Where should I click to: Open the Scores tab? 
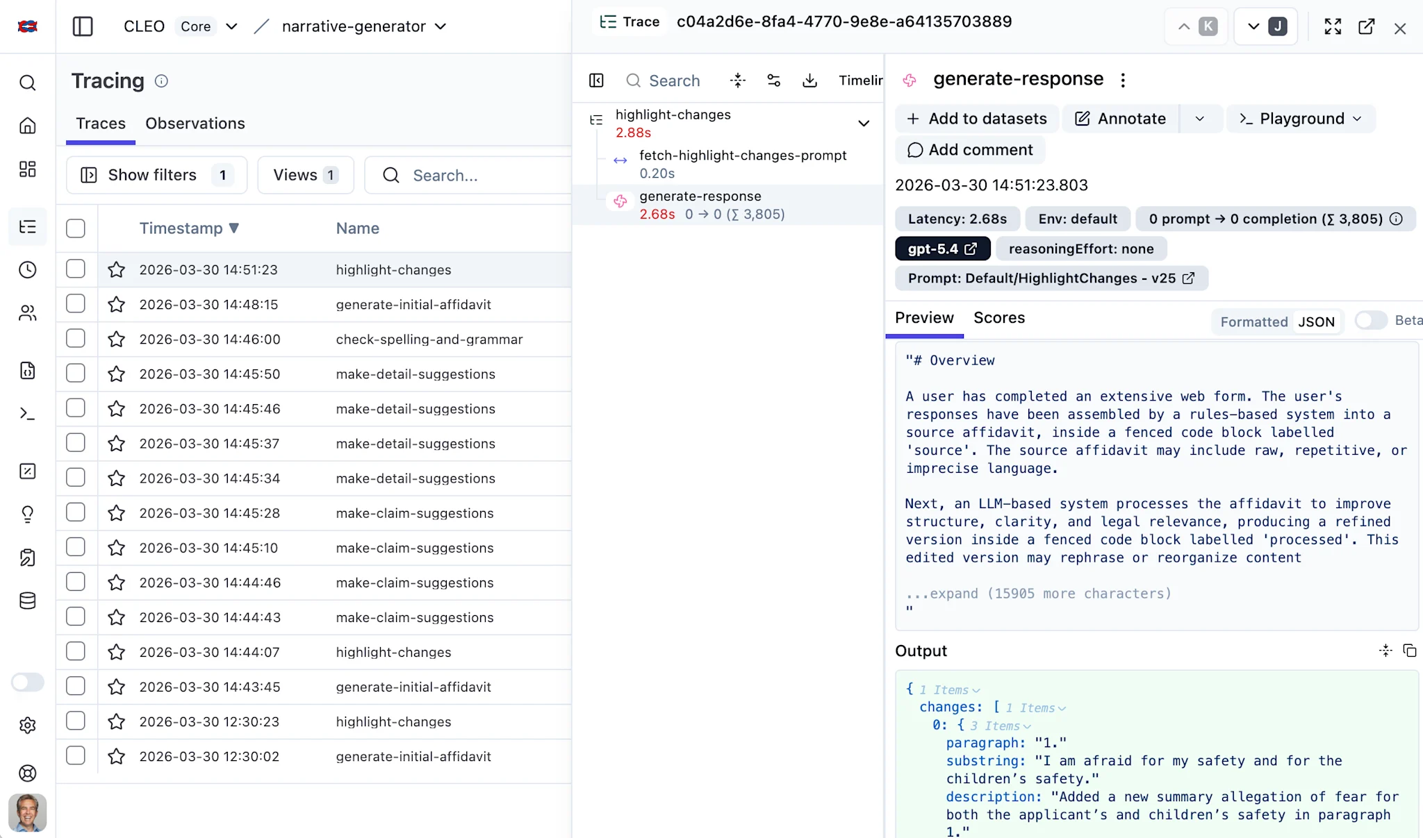pyautogui.click(x=998, y=318)
